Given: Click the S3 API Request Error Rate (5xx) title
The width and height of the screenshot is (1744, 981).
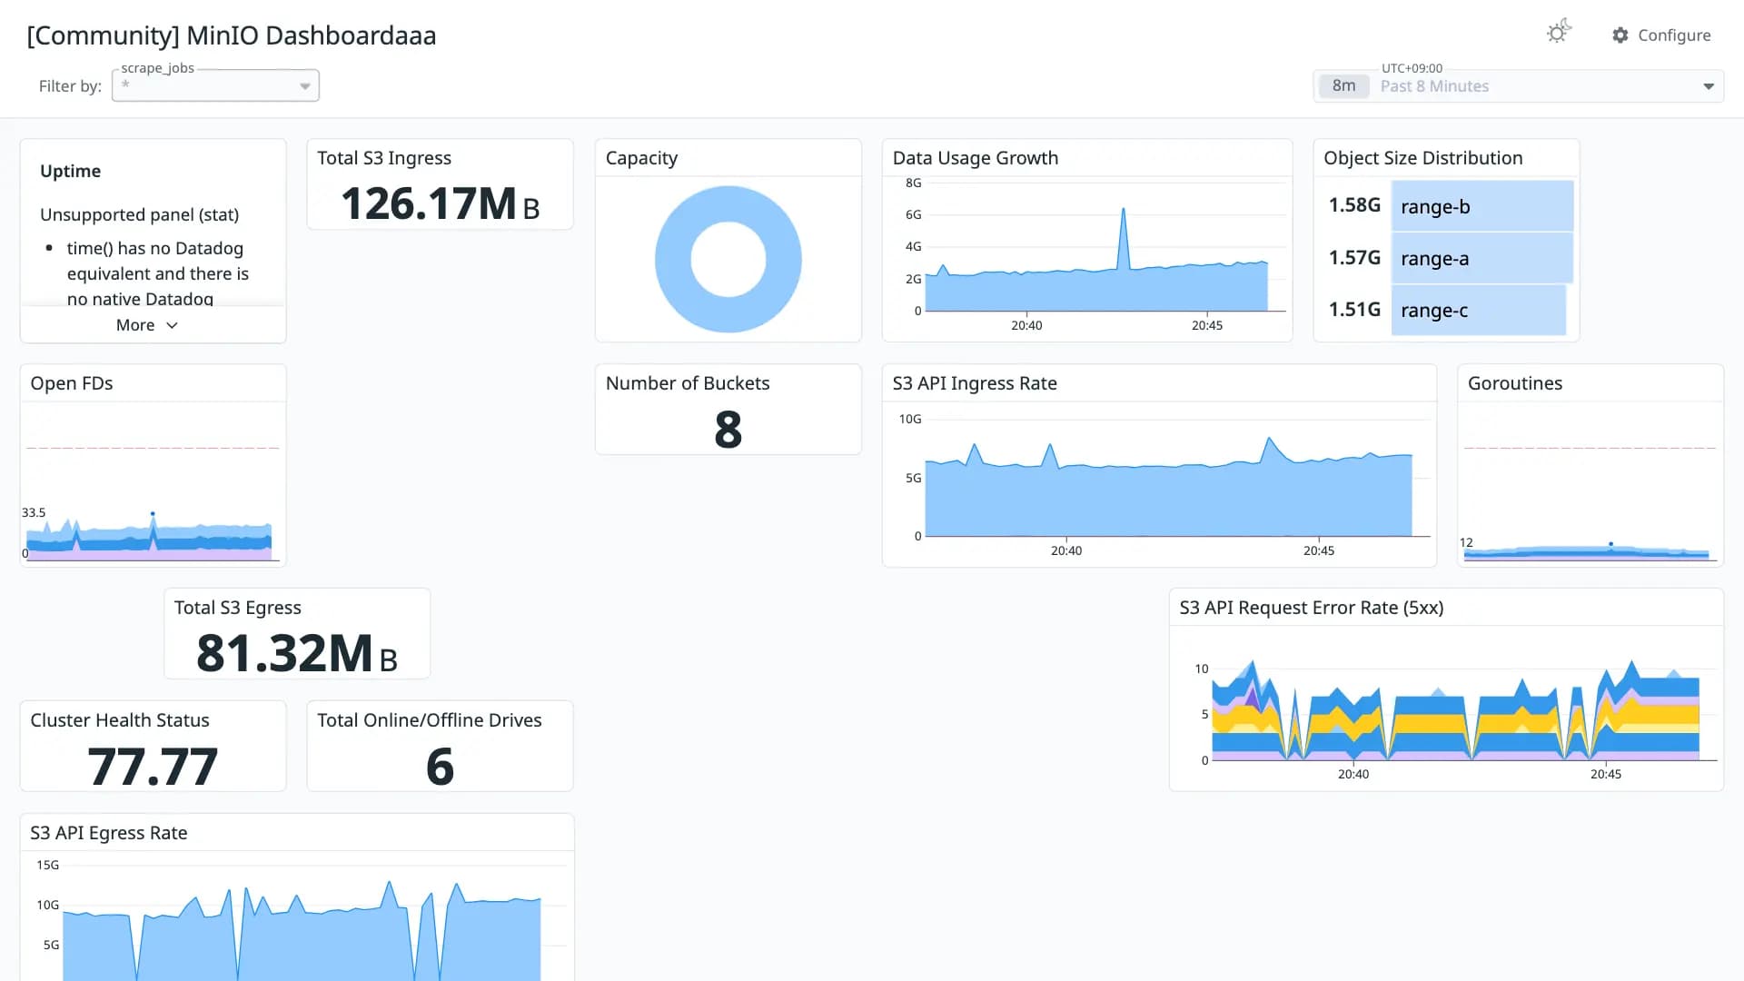Looking at the screenshot, I should click(x=1312, y=608).
